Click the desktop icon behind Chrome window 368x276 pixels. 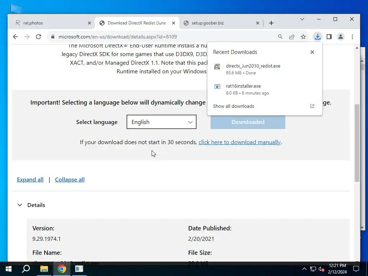click(x=16, y=9)
